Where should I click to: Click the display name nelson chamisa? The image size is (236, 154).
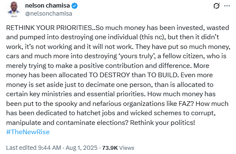coord(47,5)
